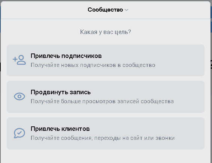This screenshot has height=163, width=212.
Task: Click the add-subscriber person icon with plus
Action: [x=19, y=60]
